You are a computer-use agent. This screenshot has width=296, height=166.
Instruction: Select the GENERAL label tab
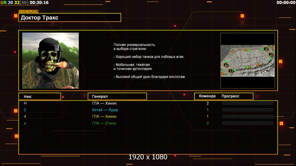click(28, 12)
